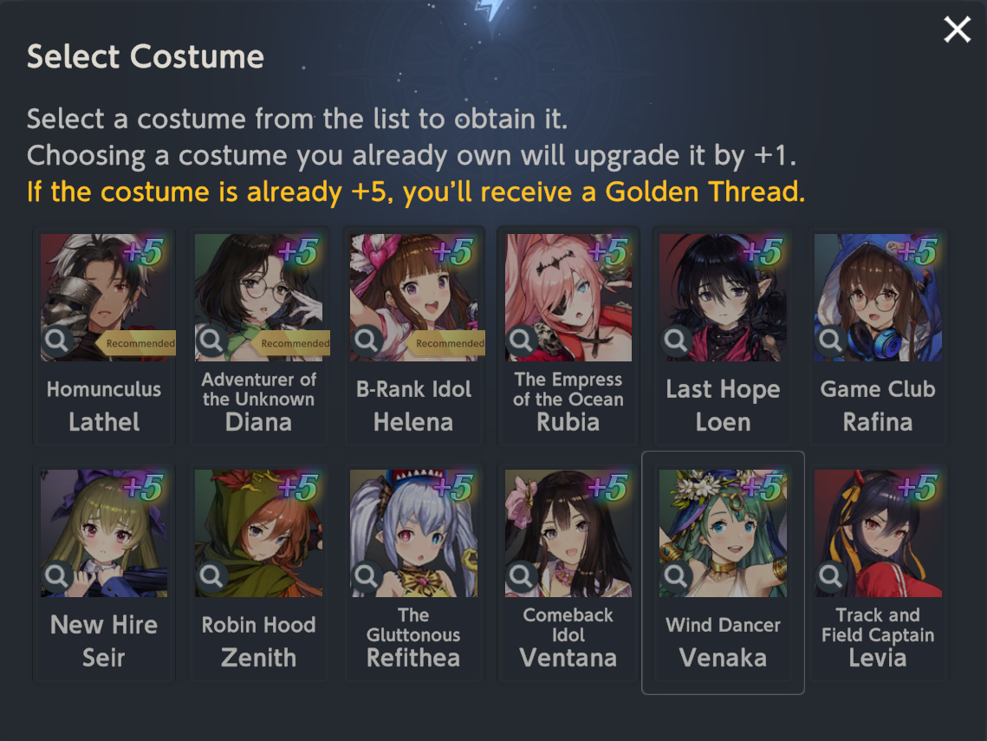Close the Select Costume dialog
This screenshot has height=741, width=987.
(x=957, y=29)
